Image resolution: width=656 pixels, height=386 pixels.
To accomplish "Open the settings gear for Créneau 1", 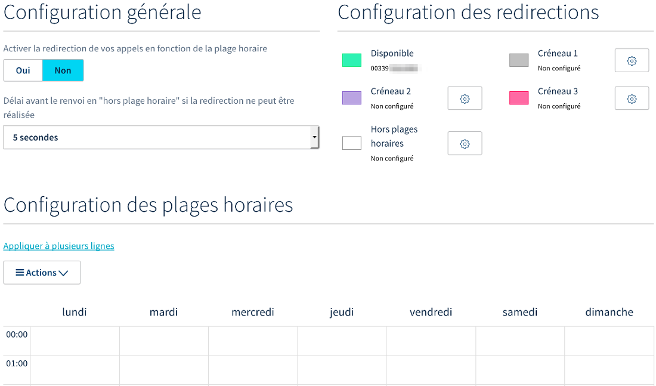I will pyautogui.click(x=632, y=60).
